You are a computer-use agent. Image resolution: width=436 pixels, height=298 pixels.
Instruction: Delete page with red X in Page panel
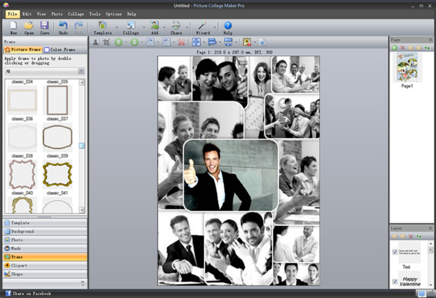402,48
